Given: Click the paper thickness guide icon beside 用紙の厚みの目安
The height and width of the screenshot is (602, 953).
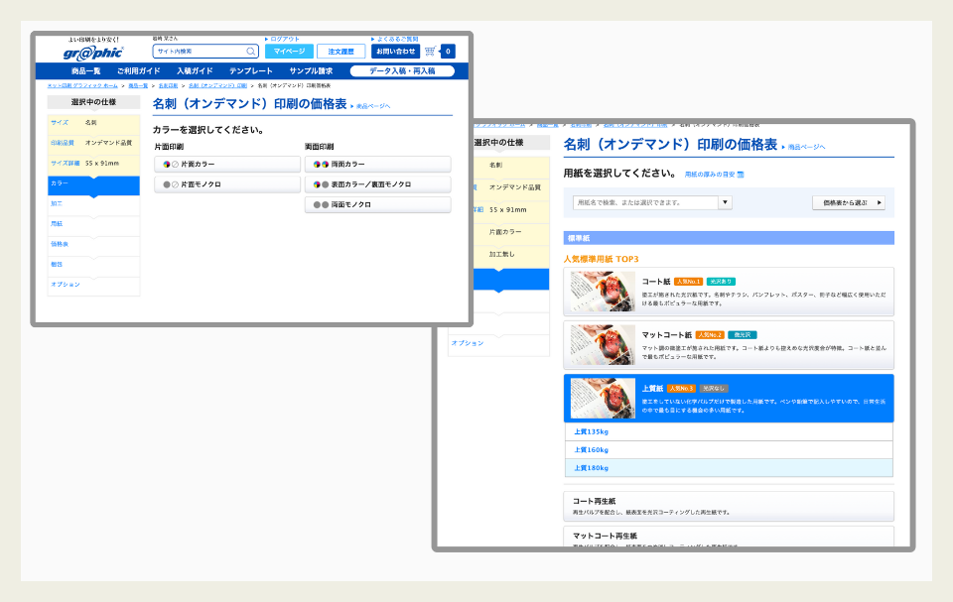Looking at the screenshot, I should [742, 176].
